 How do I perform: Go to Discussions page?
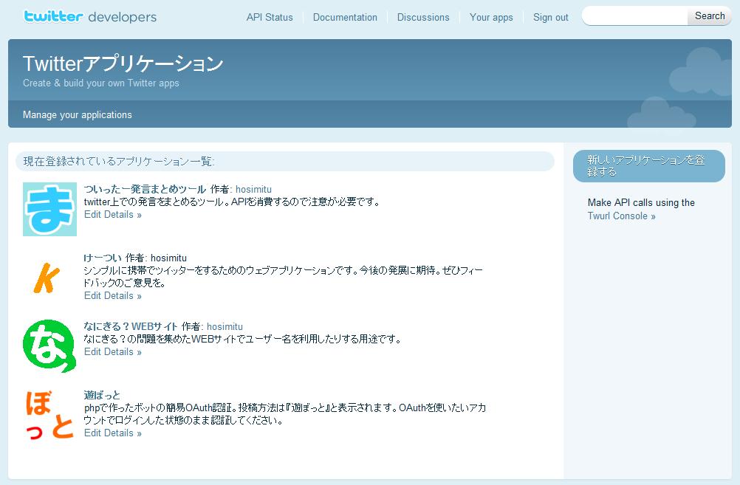pos(423,18)
